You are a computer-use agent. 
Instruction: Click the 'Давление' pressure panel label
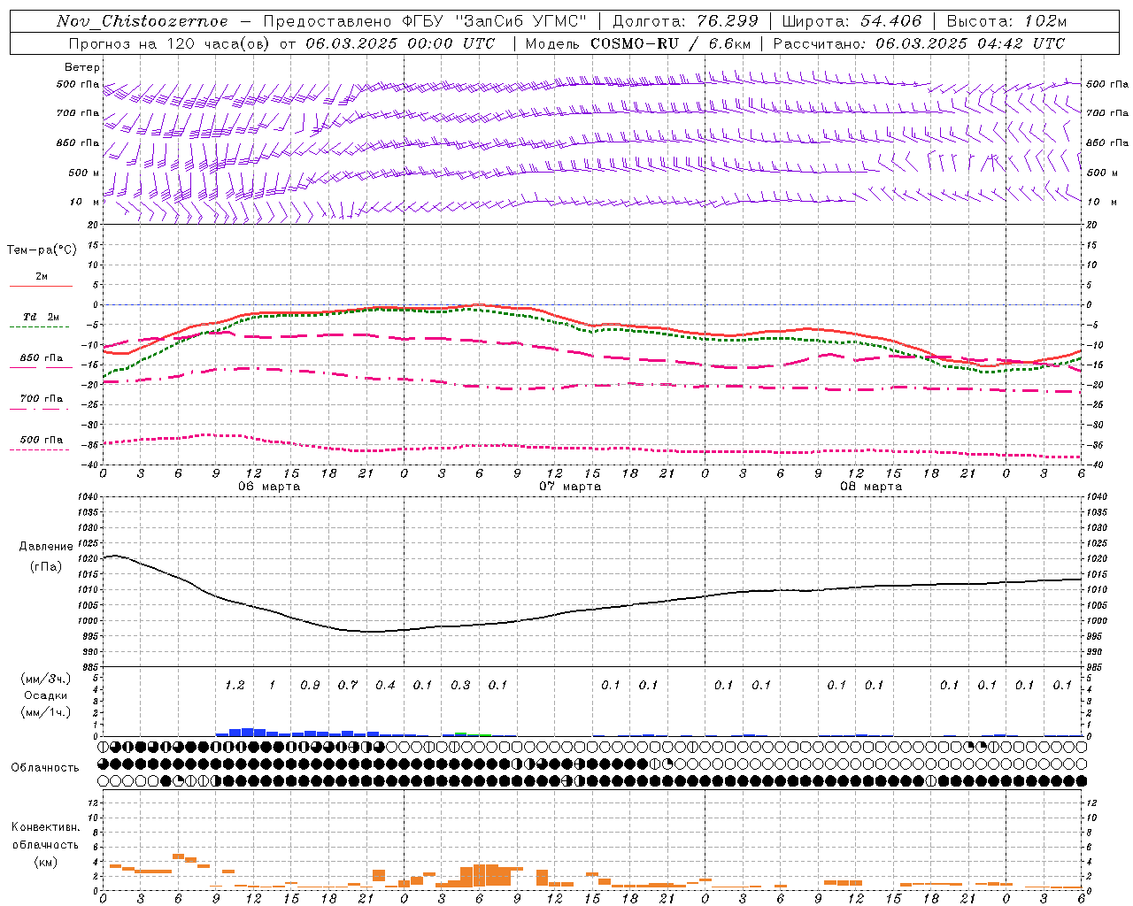46,547
